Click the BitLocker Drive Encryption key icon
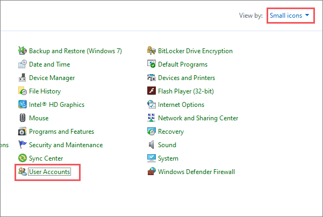 point(152,50)
